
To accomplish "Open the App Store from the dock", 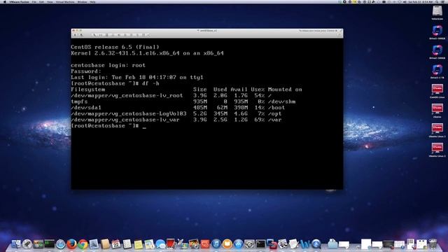I will [238, 244].
